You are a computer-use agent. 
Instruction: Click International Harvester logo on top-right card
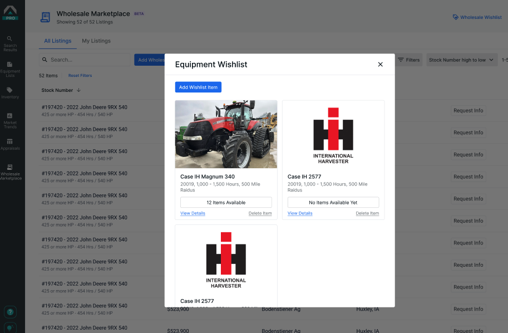pos(333,135)
